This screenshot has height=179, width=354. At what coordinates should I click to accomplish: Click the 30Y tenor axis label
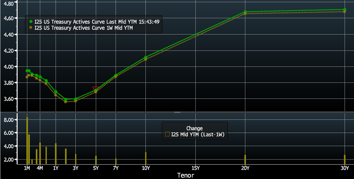click(345, 168)
